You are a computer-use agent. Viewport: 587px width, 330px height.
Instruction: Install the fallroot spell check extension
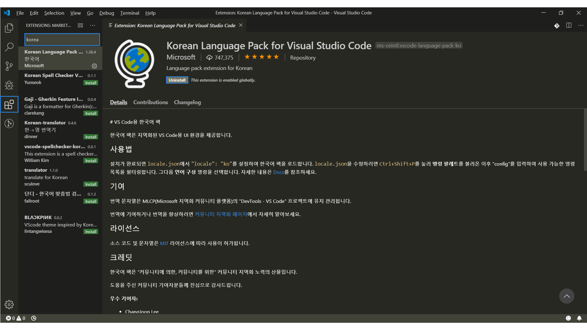(91, 201)
